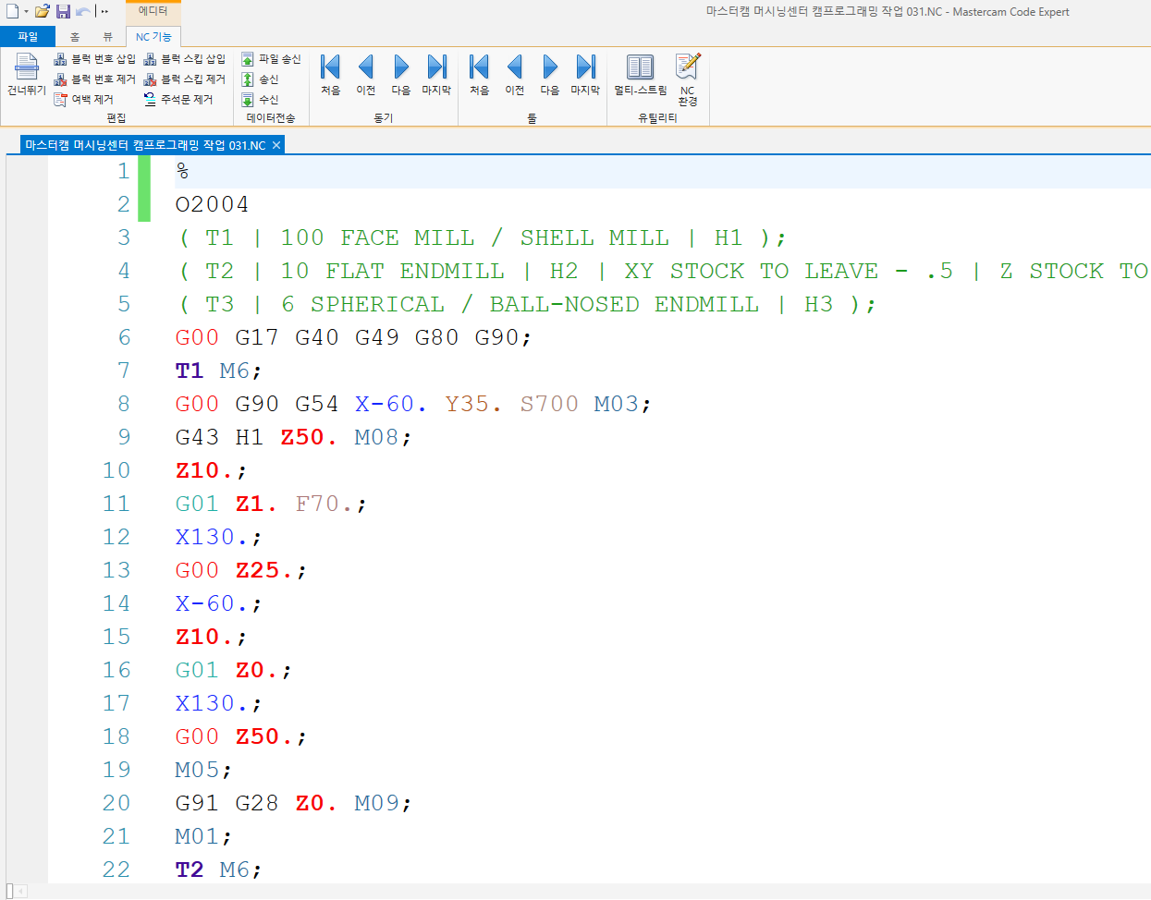Jump to 처음 in the 동기 group
1151x900 pixels.
pyautogui.click(x=331, y=75)
